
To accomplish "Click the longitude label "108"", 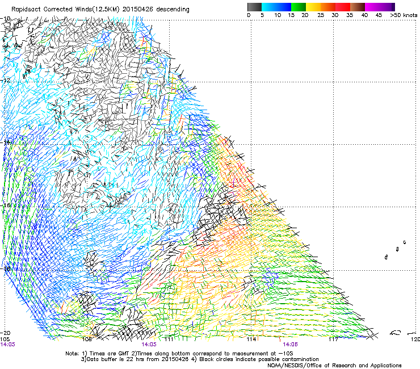I will click(87, 339).
